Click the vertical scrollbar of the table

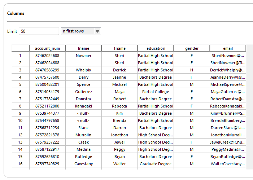249,108
